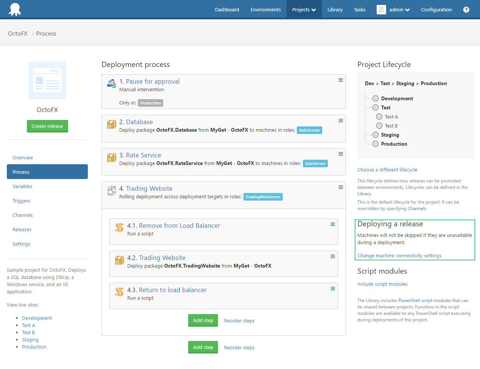Open the Projects dropdown menu
The width and height of the screenshot is (480, 369).
304,9
